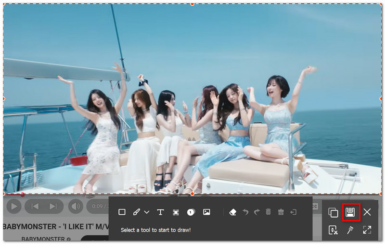Select the brush drawing tool
The width and height of the screenshot is (385, 244).
tap(136, 212)
